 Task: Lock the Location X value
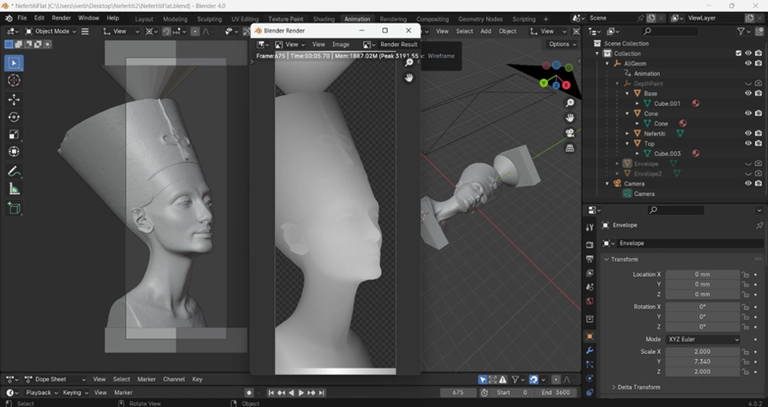click(745, 275)
